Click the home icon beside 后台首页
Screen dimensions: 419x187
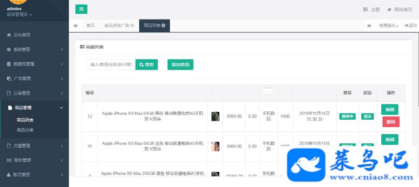pos(9,35)
